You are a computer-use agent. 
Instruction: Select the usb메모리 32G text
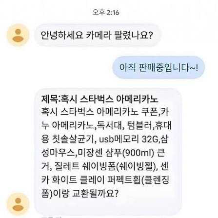pos(129,139)
